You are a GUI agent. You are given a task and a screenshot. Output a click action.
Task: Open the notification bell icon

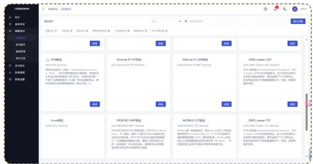coord(275,9)
